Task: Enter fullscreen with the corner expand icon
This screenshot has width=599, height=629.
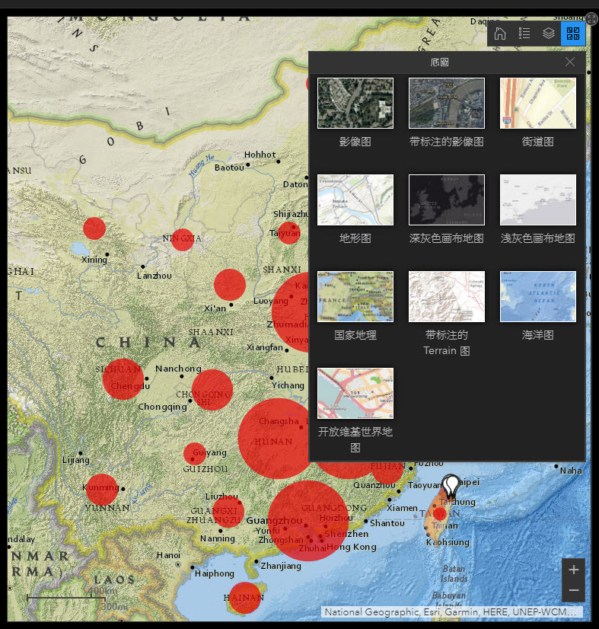Action: click(x=592, y=18)
